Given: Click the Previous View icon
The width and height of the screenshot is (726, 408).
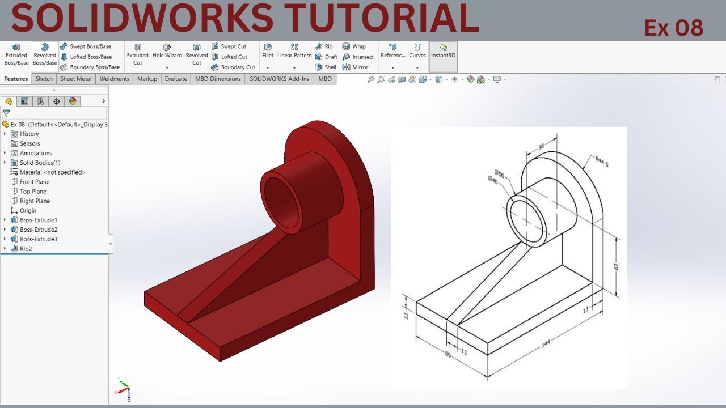Looking at the screenshot, I should [x=391, y=79].
